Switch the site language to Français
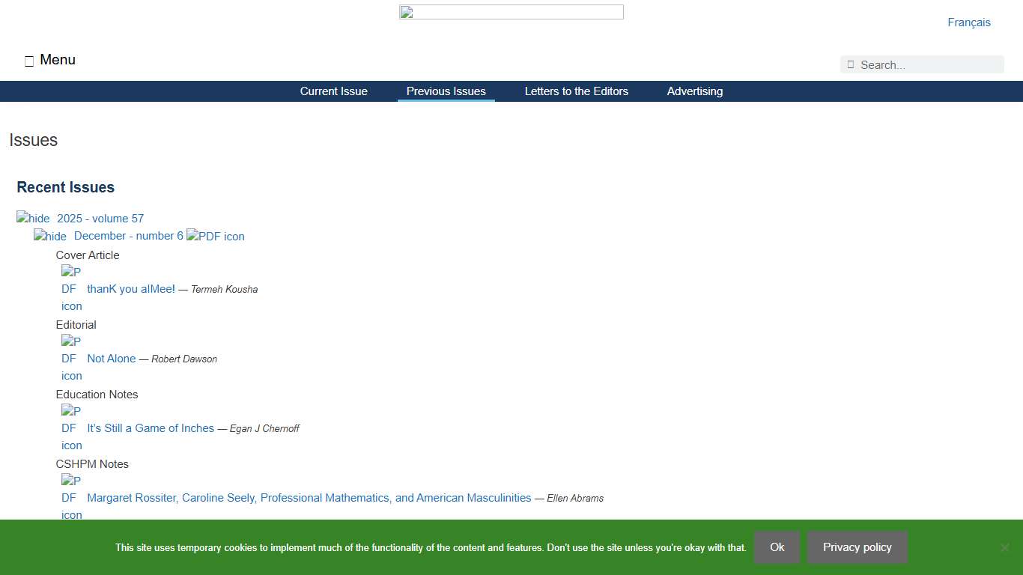Viewport: 1023px width, 575px height. 968,22
